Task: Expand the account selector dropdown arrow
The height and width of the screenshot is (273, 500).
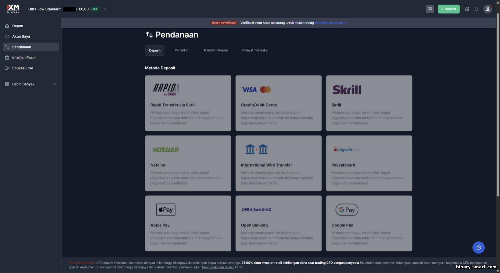Action: tap(105, 9)
